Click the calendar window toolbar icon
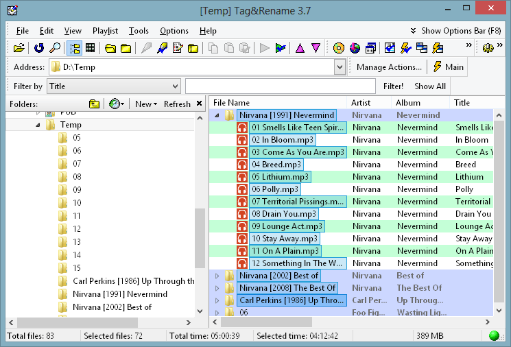 point(370,48)
